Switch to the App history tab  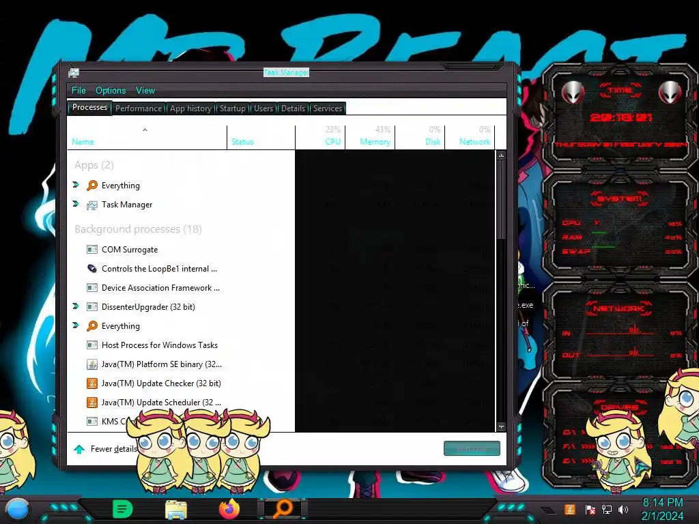191,108
